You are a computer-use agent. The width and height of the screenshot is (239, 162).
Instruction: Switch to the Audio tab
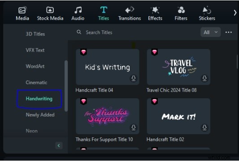pos(78,13)
